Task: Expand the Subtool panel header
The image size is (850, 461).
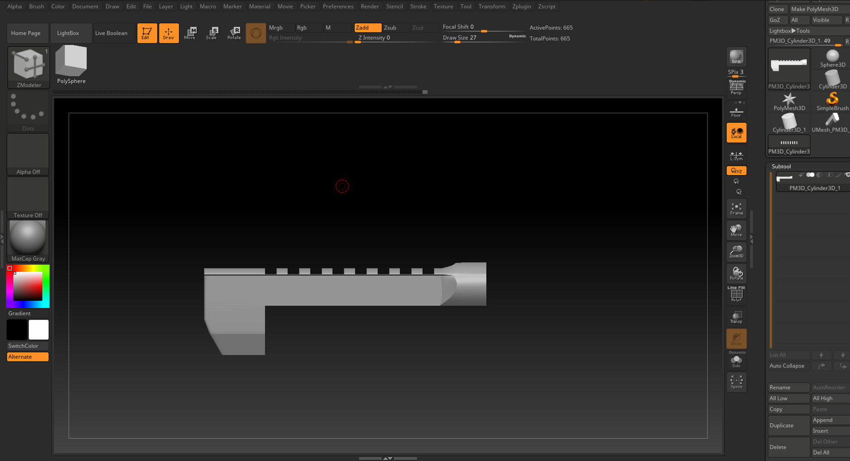Action: coord(781,166)
